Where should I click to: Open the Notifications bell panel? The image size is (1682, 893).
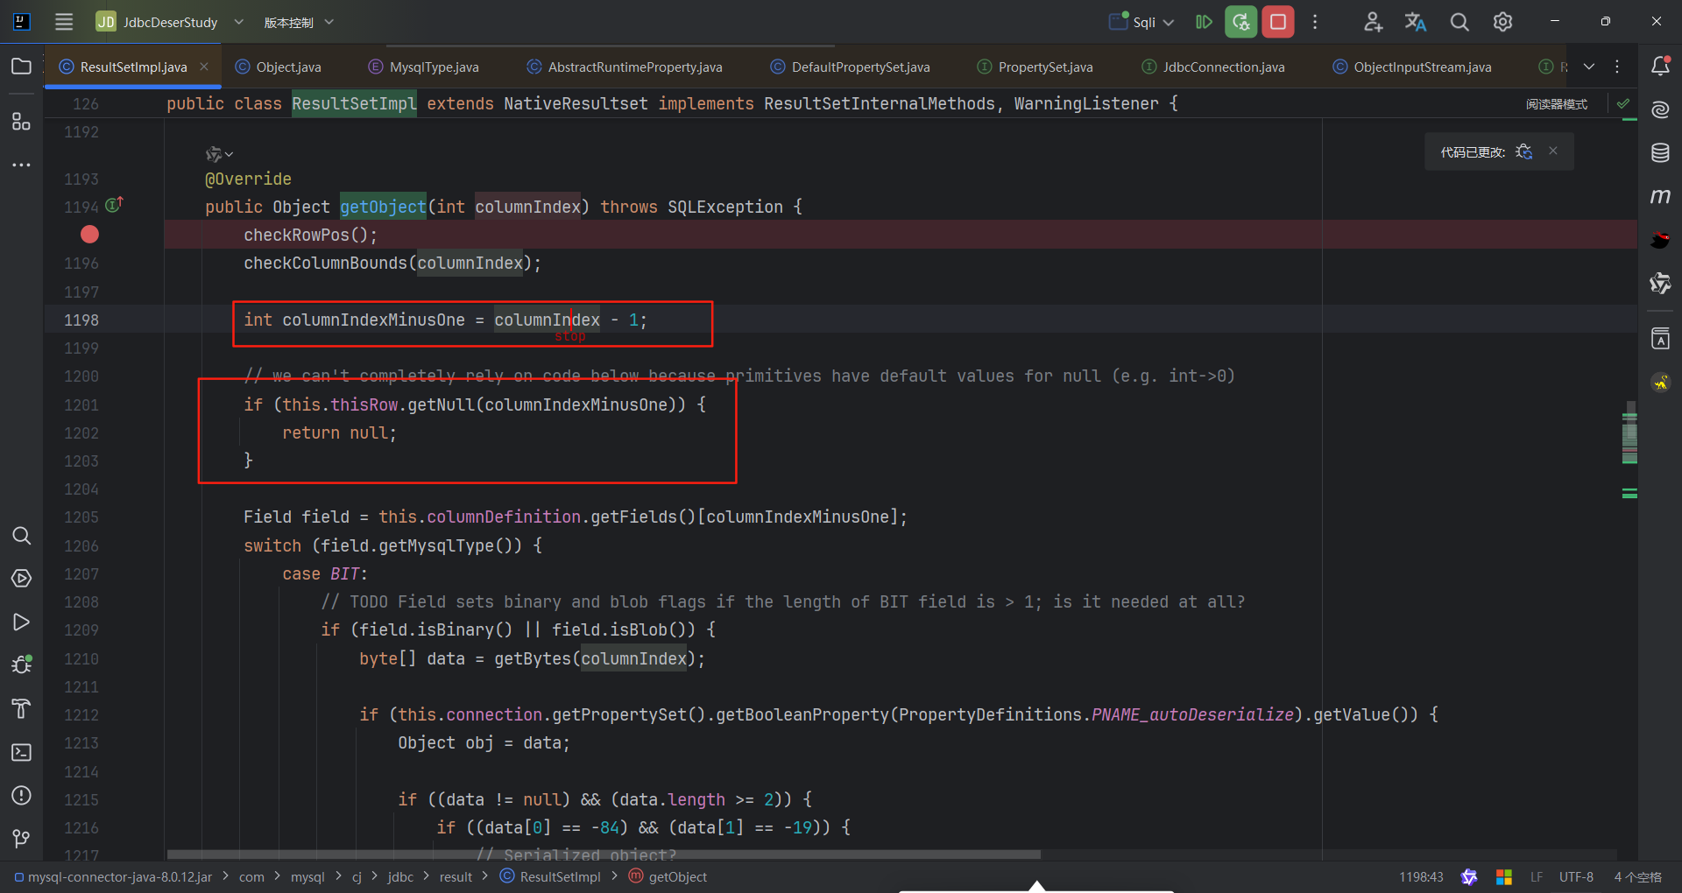(x=1660, y=67)
